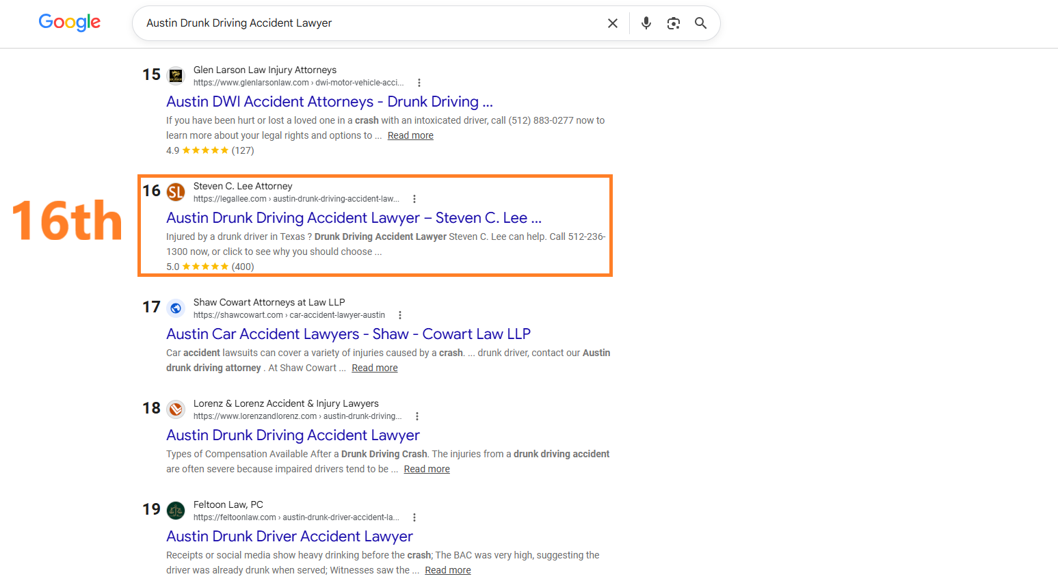This screenshot has height=581, width=1058.
Task: Click the 'Glen Larson Law Injury Attorneys' site name
Action: pyautogui.click(x=265, y=70)
